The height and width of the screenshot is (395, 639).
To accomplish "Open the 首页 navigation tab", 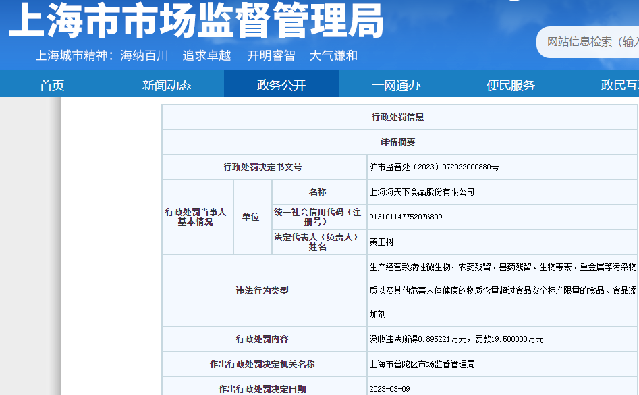I will (x=52, y=85).
